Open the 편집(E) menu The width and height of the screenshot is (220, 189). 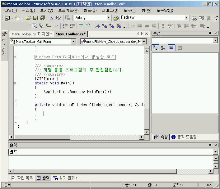[x=29, y=10]
